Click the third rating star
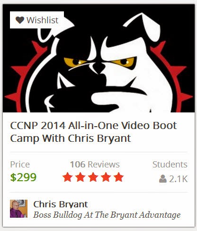The height and width of the screenshot is (231, 197). point(93,177)
